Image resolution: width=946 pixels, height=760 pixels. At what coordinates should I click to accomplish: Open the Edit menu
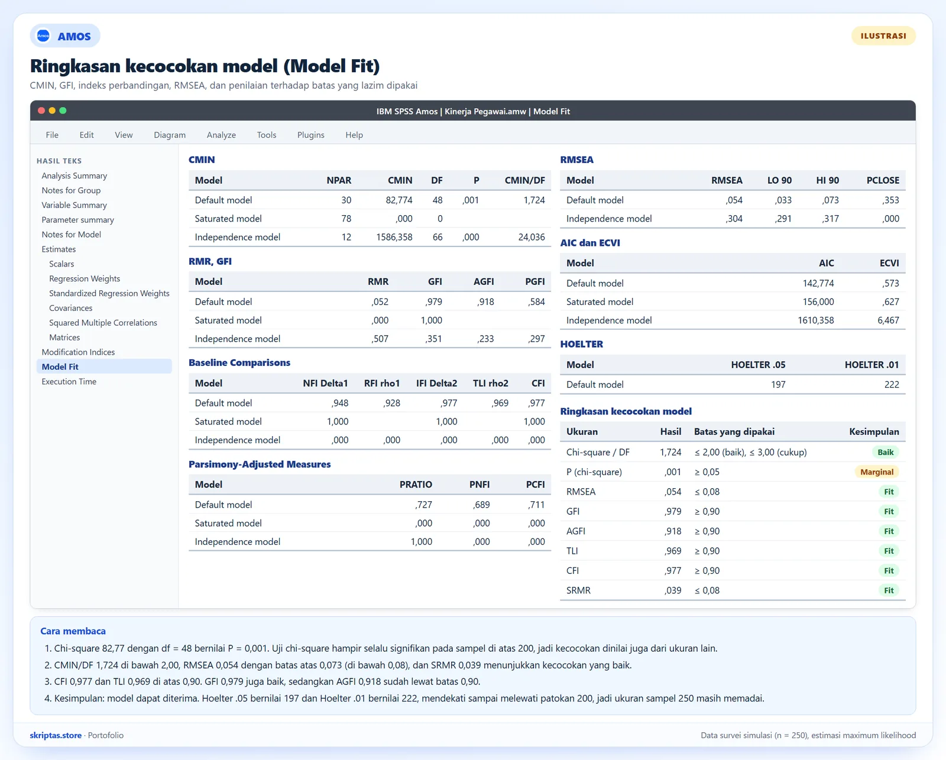coord(86,135)
